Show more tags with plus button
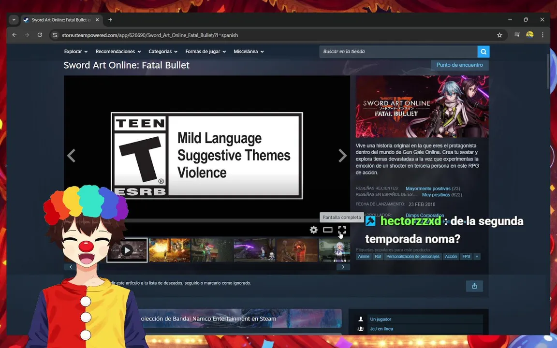The image size is (557, 348). coord(477,256)
